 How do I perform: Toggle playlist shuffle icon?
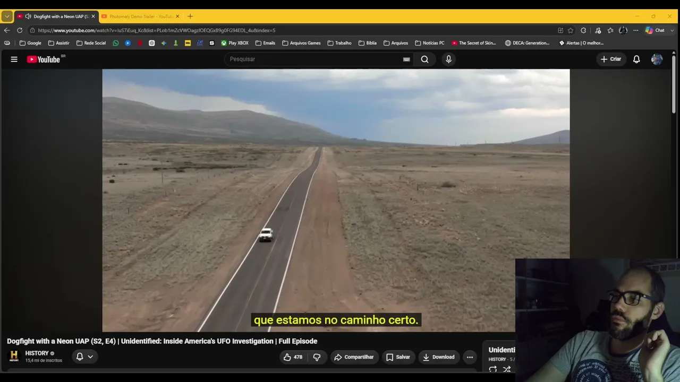(507, 369)
